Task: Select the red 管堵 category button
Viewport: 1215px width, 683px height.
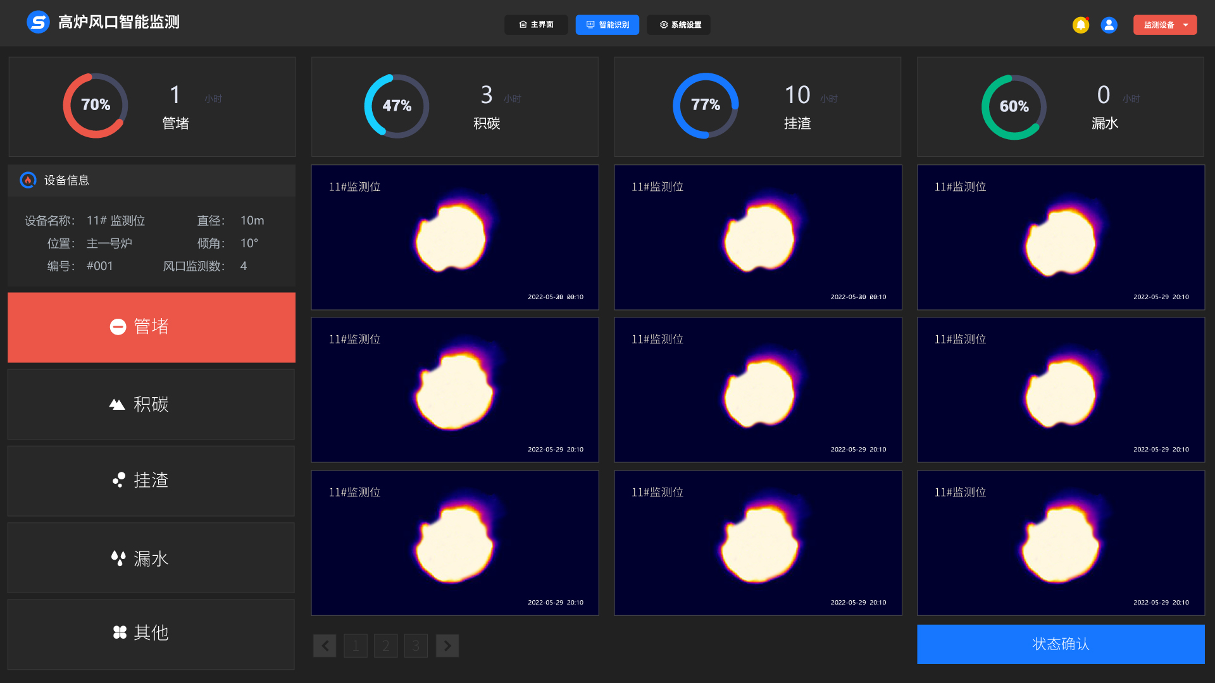Action: (x=151, y=327)
